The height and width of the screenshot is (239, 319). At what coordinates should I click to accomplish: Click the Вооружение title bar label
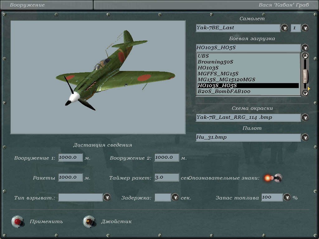[27, 5]
